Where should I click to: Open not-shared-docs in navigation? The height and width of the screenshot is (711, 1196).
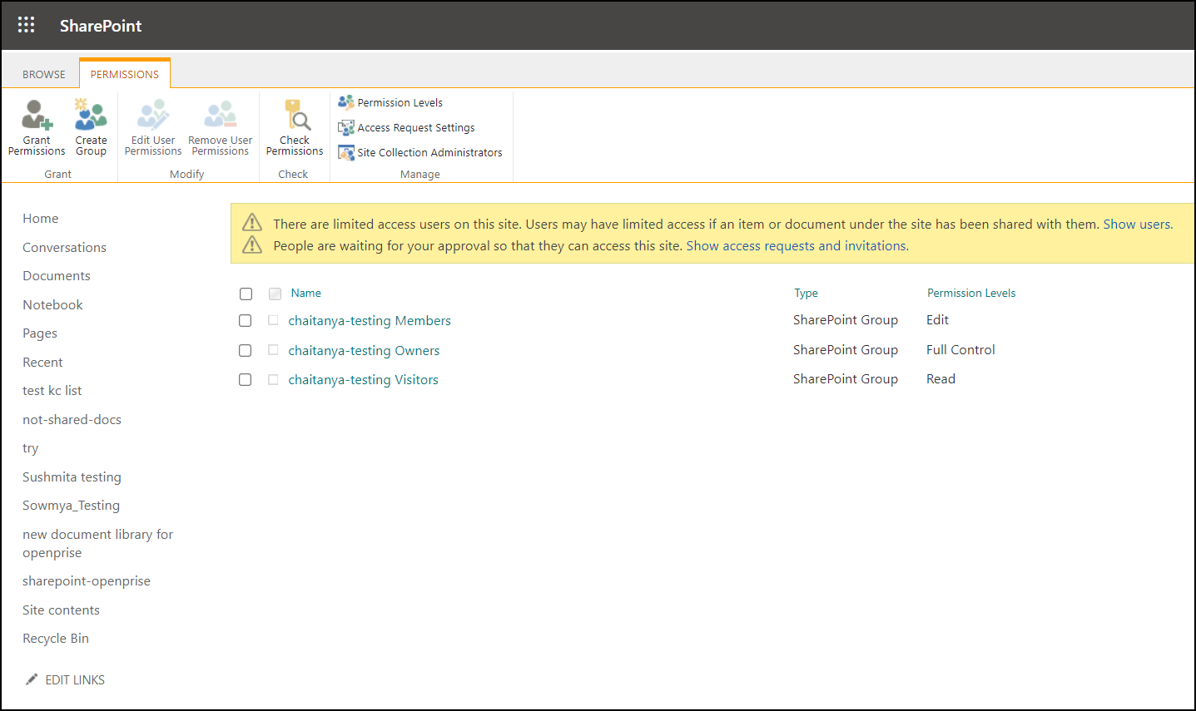tap(72, 420)
